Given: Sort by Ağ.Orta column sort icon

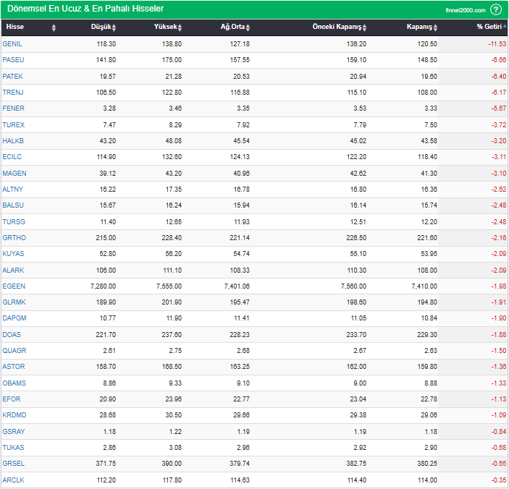Looking at the screenshot, I should tap(248, 27).
